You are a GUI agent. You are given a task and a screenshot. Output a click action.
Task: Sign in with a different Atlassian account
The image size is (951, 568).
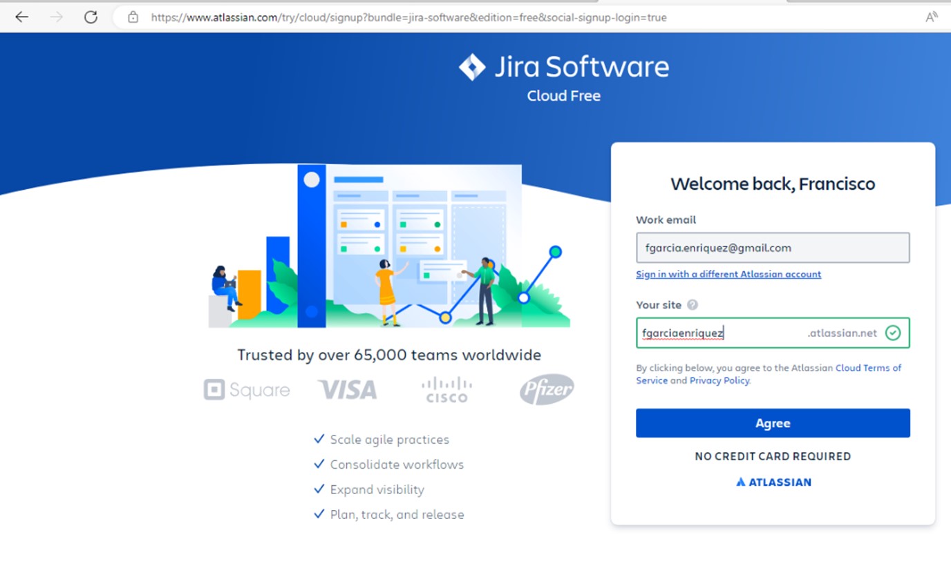point(728,274)
